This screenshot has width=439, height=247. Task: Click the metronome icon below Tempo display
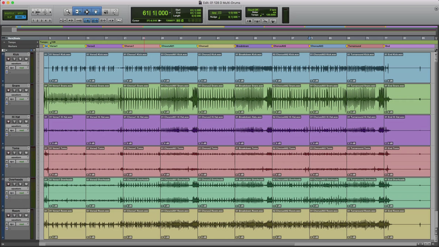[x=258, y=21]
